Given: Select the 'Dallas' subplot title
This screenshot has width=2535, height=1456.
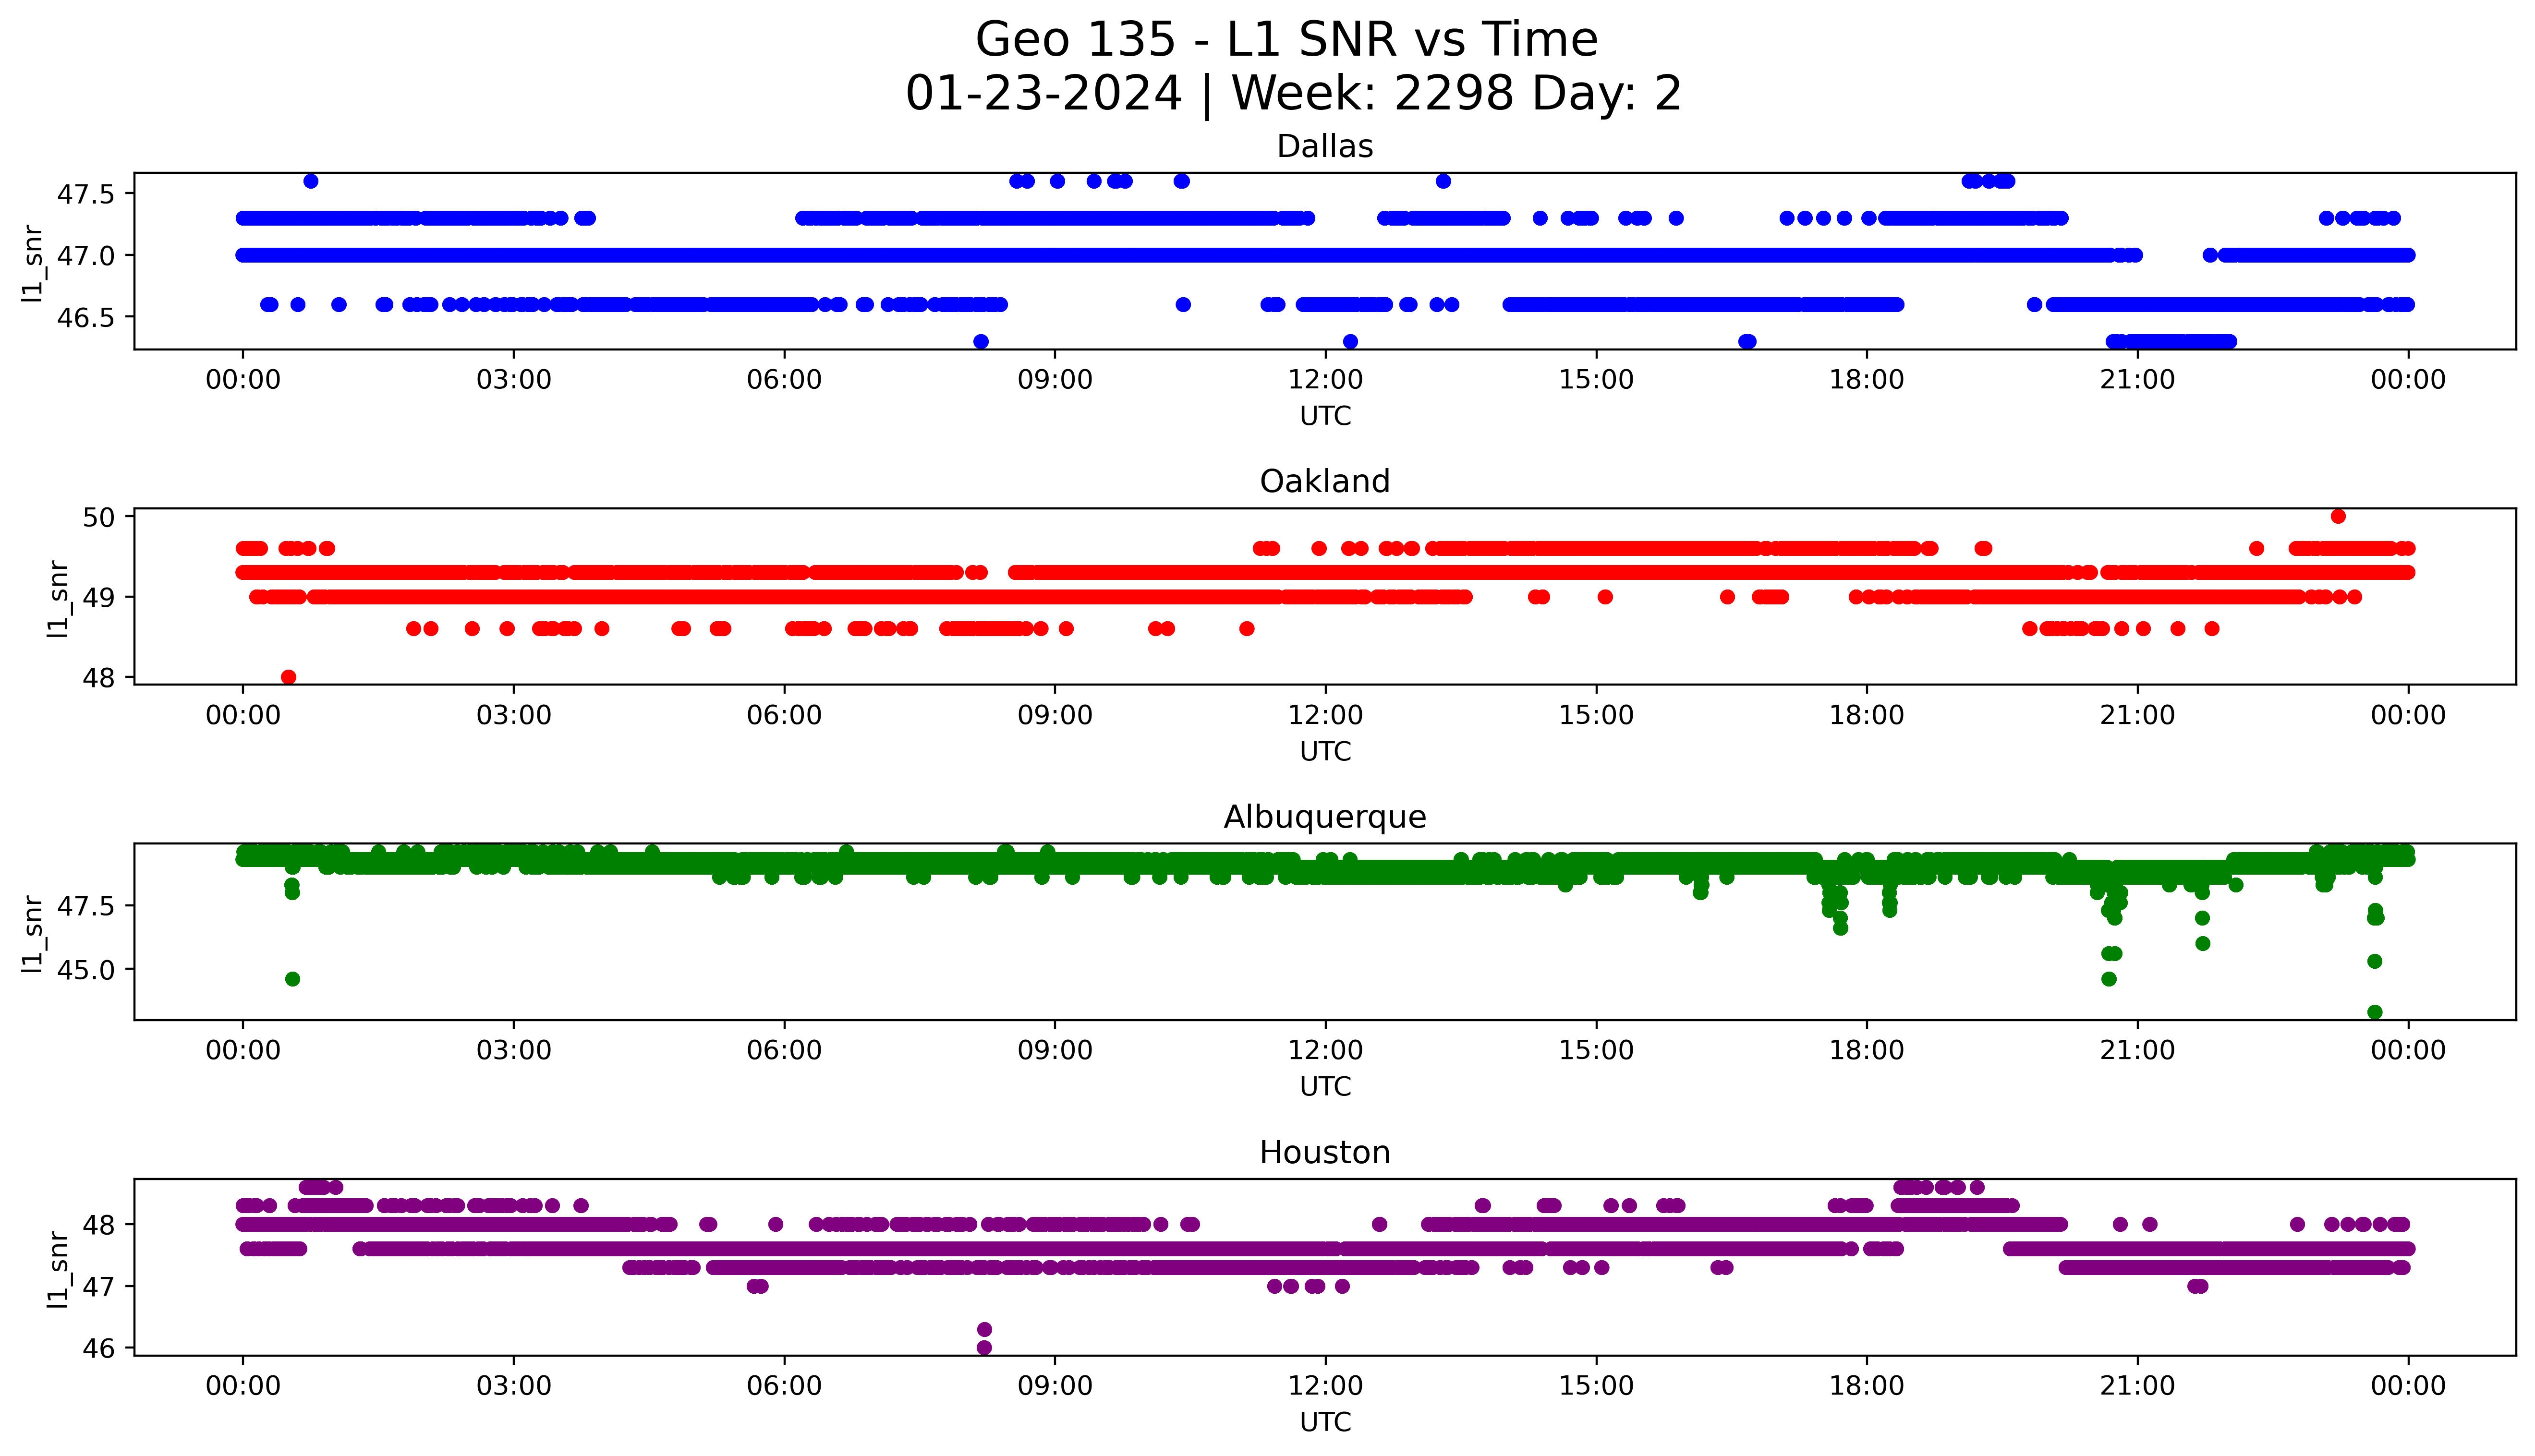Looking at the screenshot, I should tap(1325, 146).
